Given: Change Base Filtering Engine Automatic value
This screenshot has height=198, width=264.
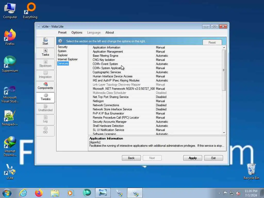Looking at the screenshot, I should [162, 56].
